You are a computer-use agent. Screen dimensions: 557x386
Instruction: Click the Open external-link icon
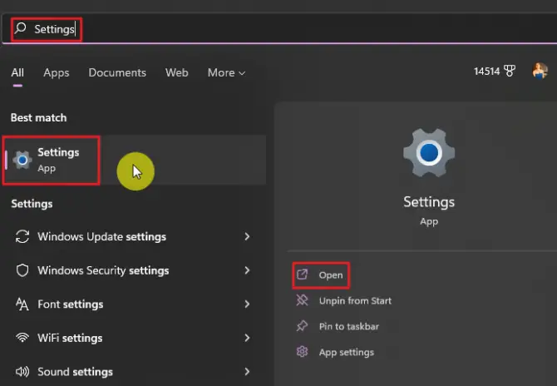pyautogui.click(x=302, y=275)
